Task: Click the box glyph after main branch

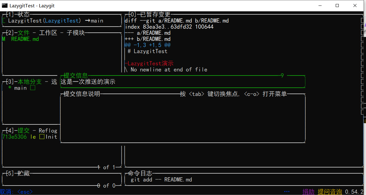Action: pos(33,88)
